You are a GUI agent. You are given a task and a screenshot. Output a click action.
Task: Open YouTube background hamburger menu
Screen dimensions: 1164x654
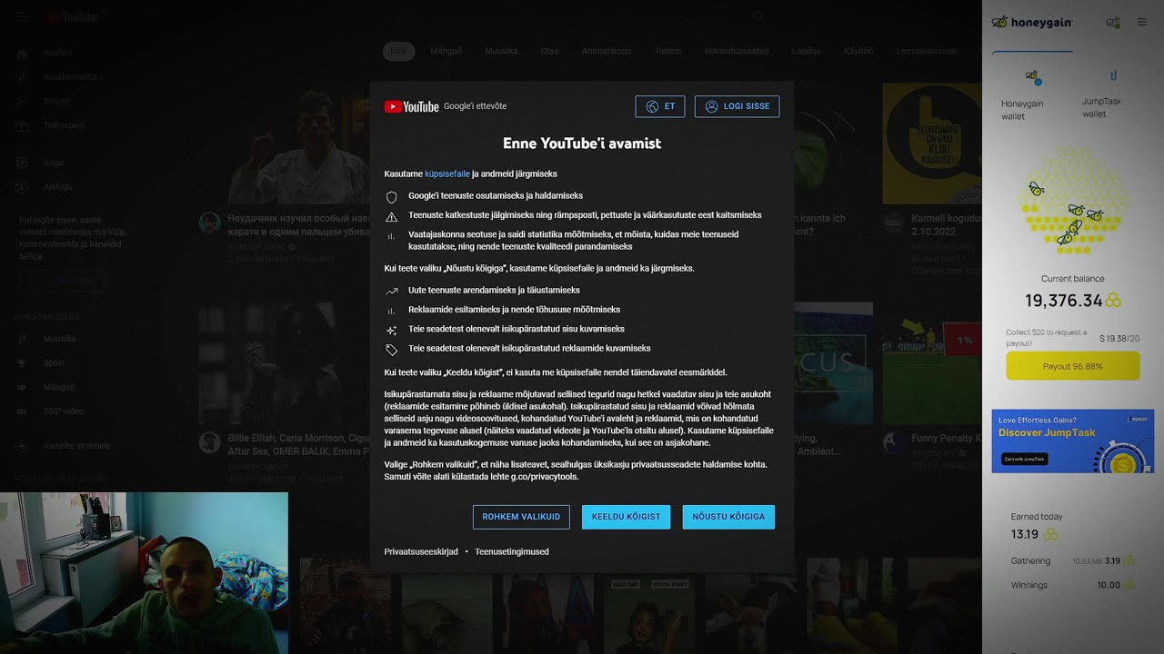pyautogui.click(x=22, y=17)
